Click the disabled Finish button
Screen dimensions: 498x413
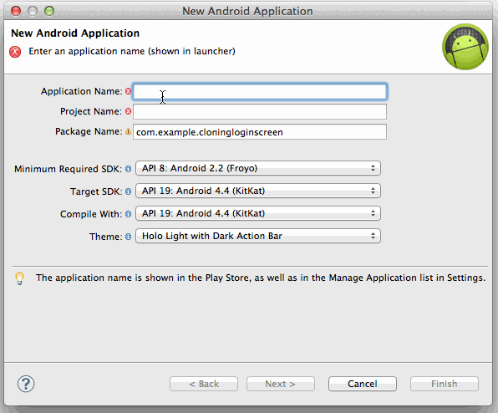pos(444,384)
